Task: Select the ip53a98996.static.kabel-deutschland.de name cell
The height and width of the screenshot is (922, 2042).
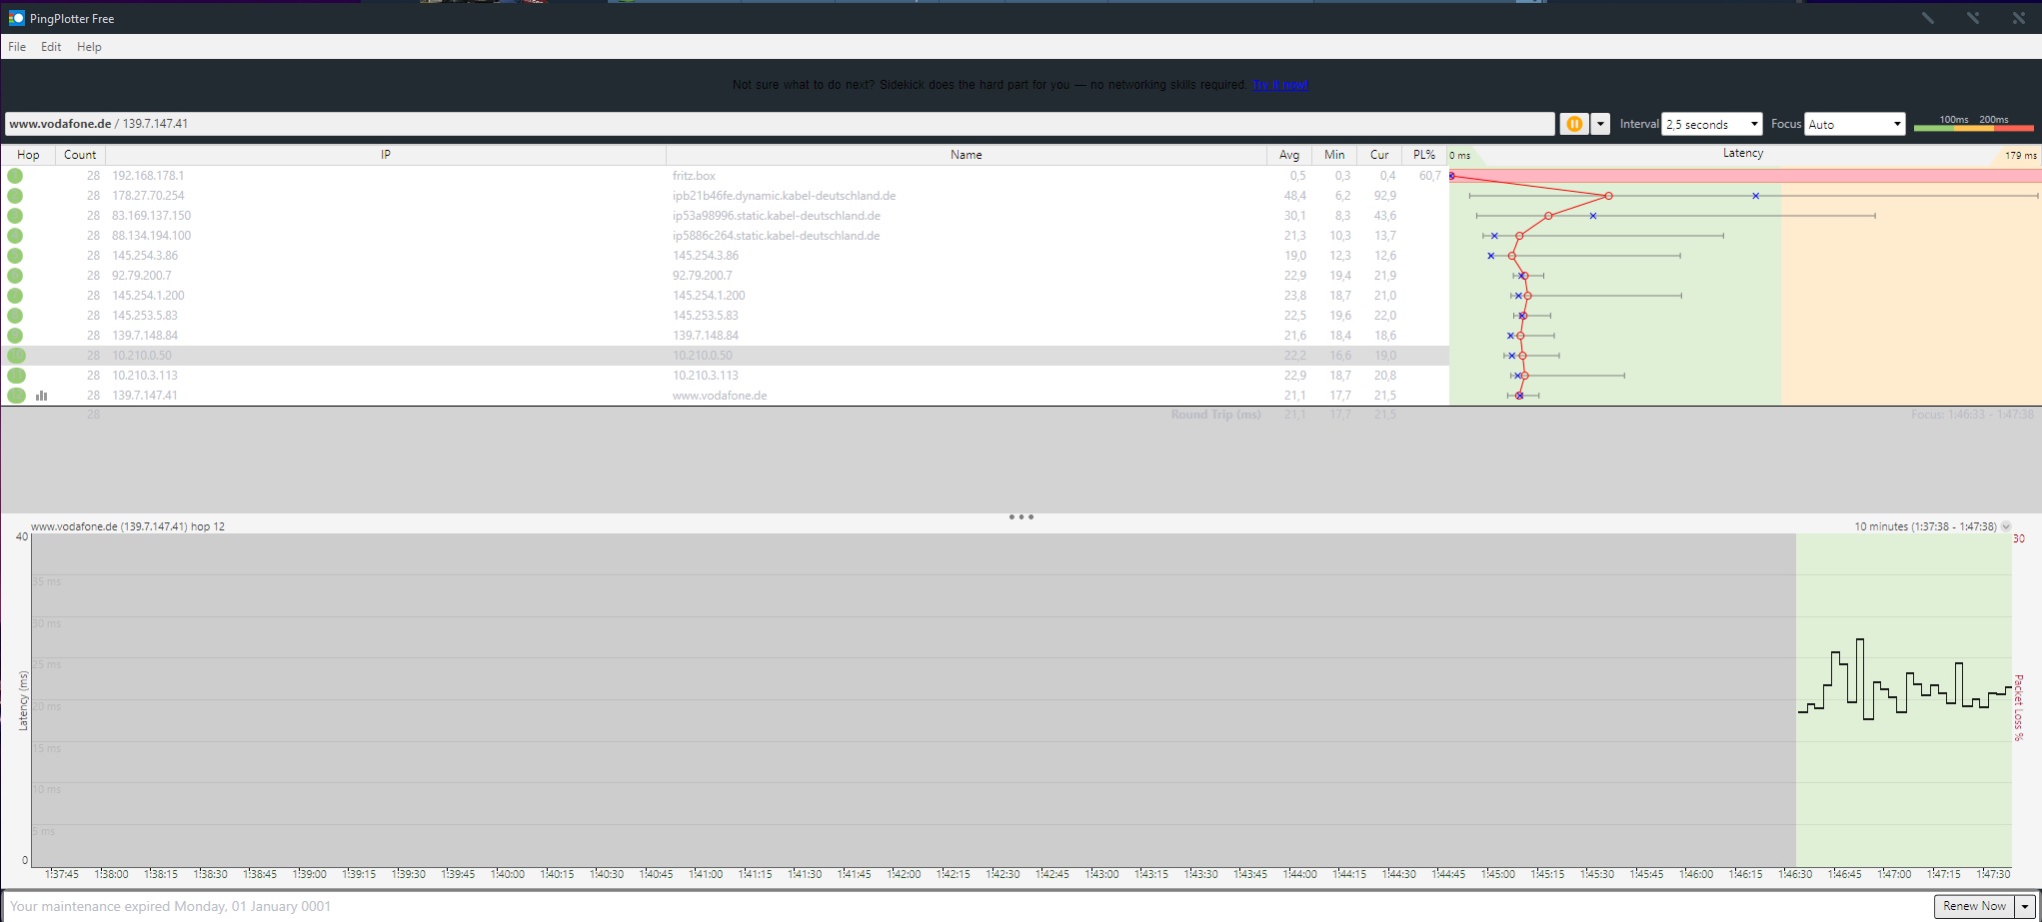Action: 777,216
